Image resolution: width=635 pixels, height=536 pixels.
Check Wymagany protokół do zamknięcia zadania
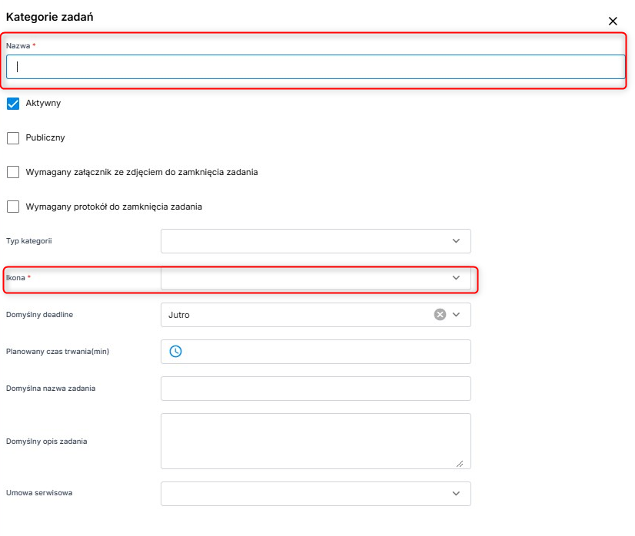[13, 207]
